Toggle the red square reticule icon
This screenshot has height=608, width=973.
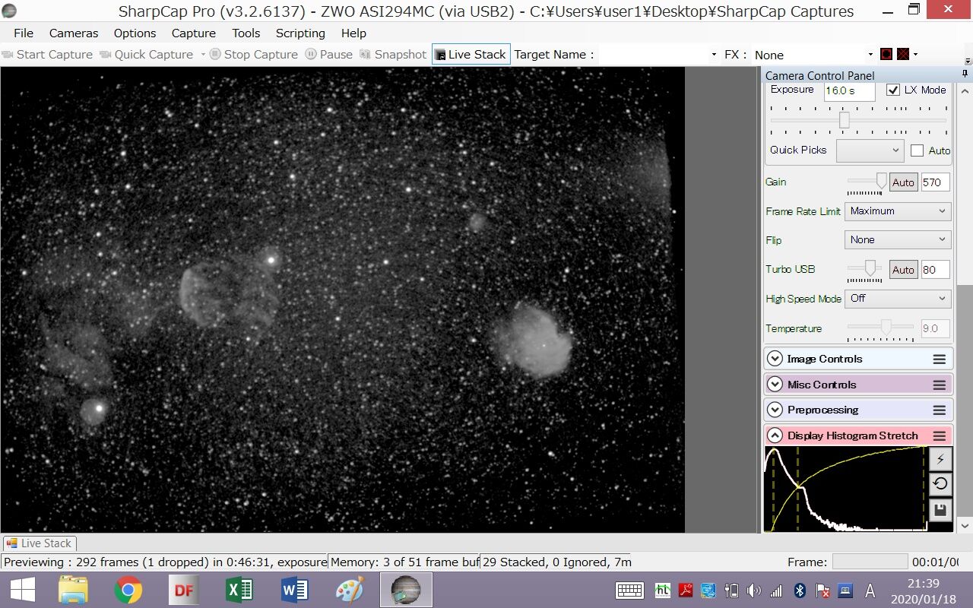(x=886, y=54)
